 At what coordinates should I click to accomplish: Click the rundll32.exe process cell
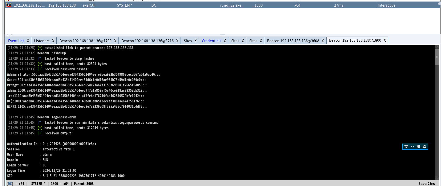[x=231, y=5]
